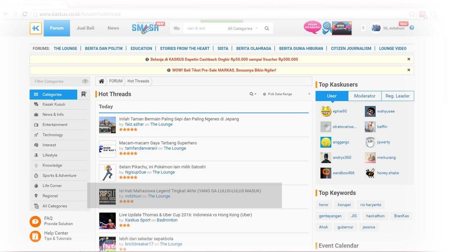Click the Pesan Sekarang pink bubble

click(312, 28)
